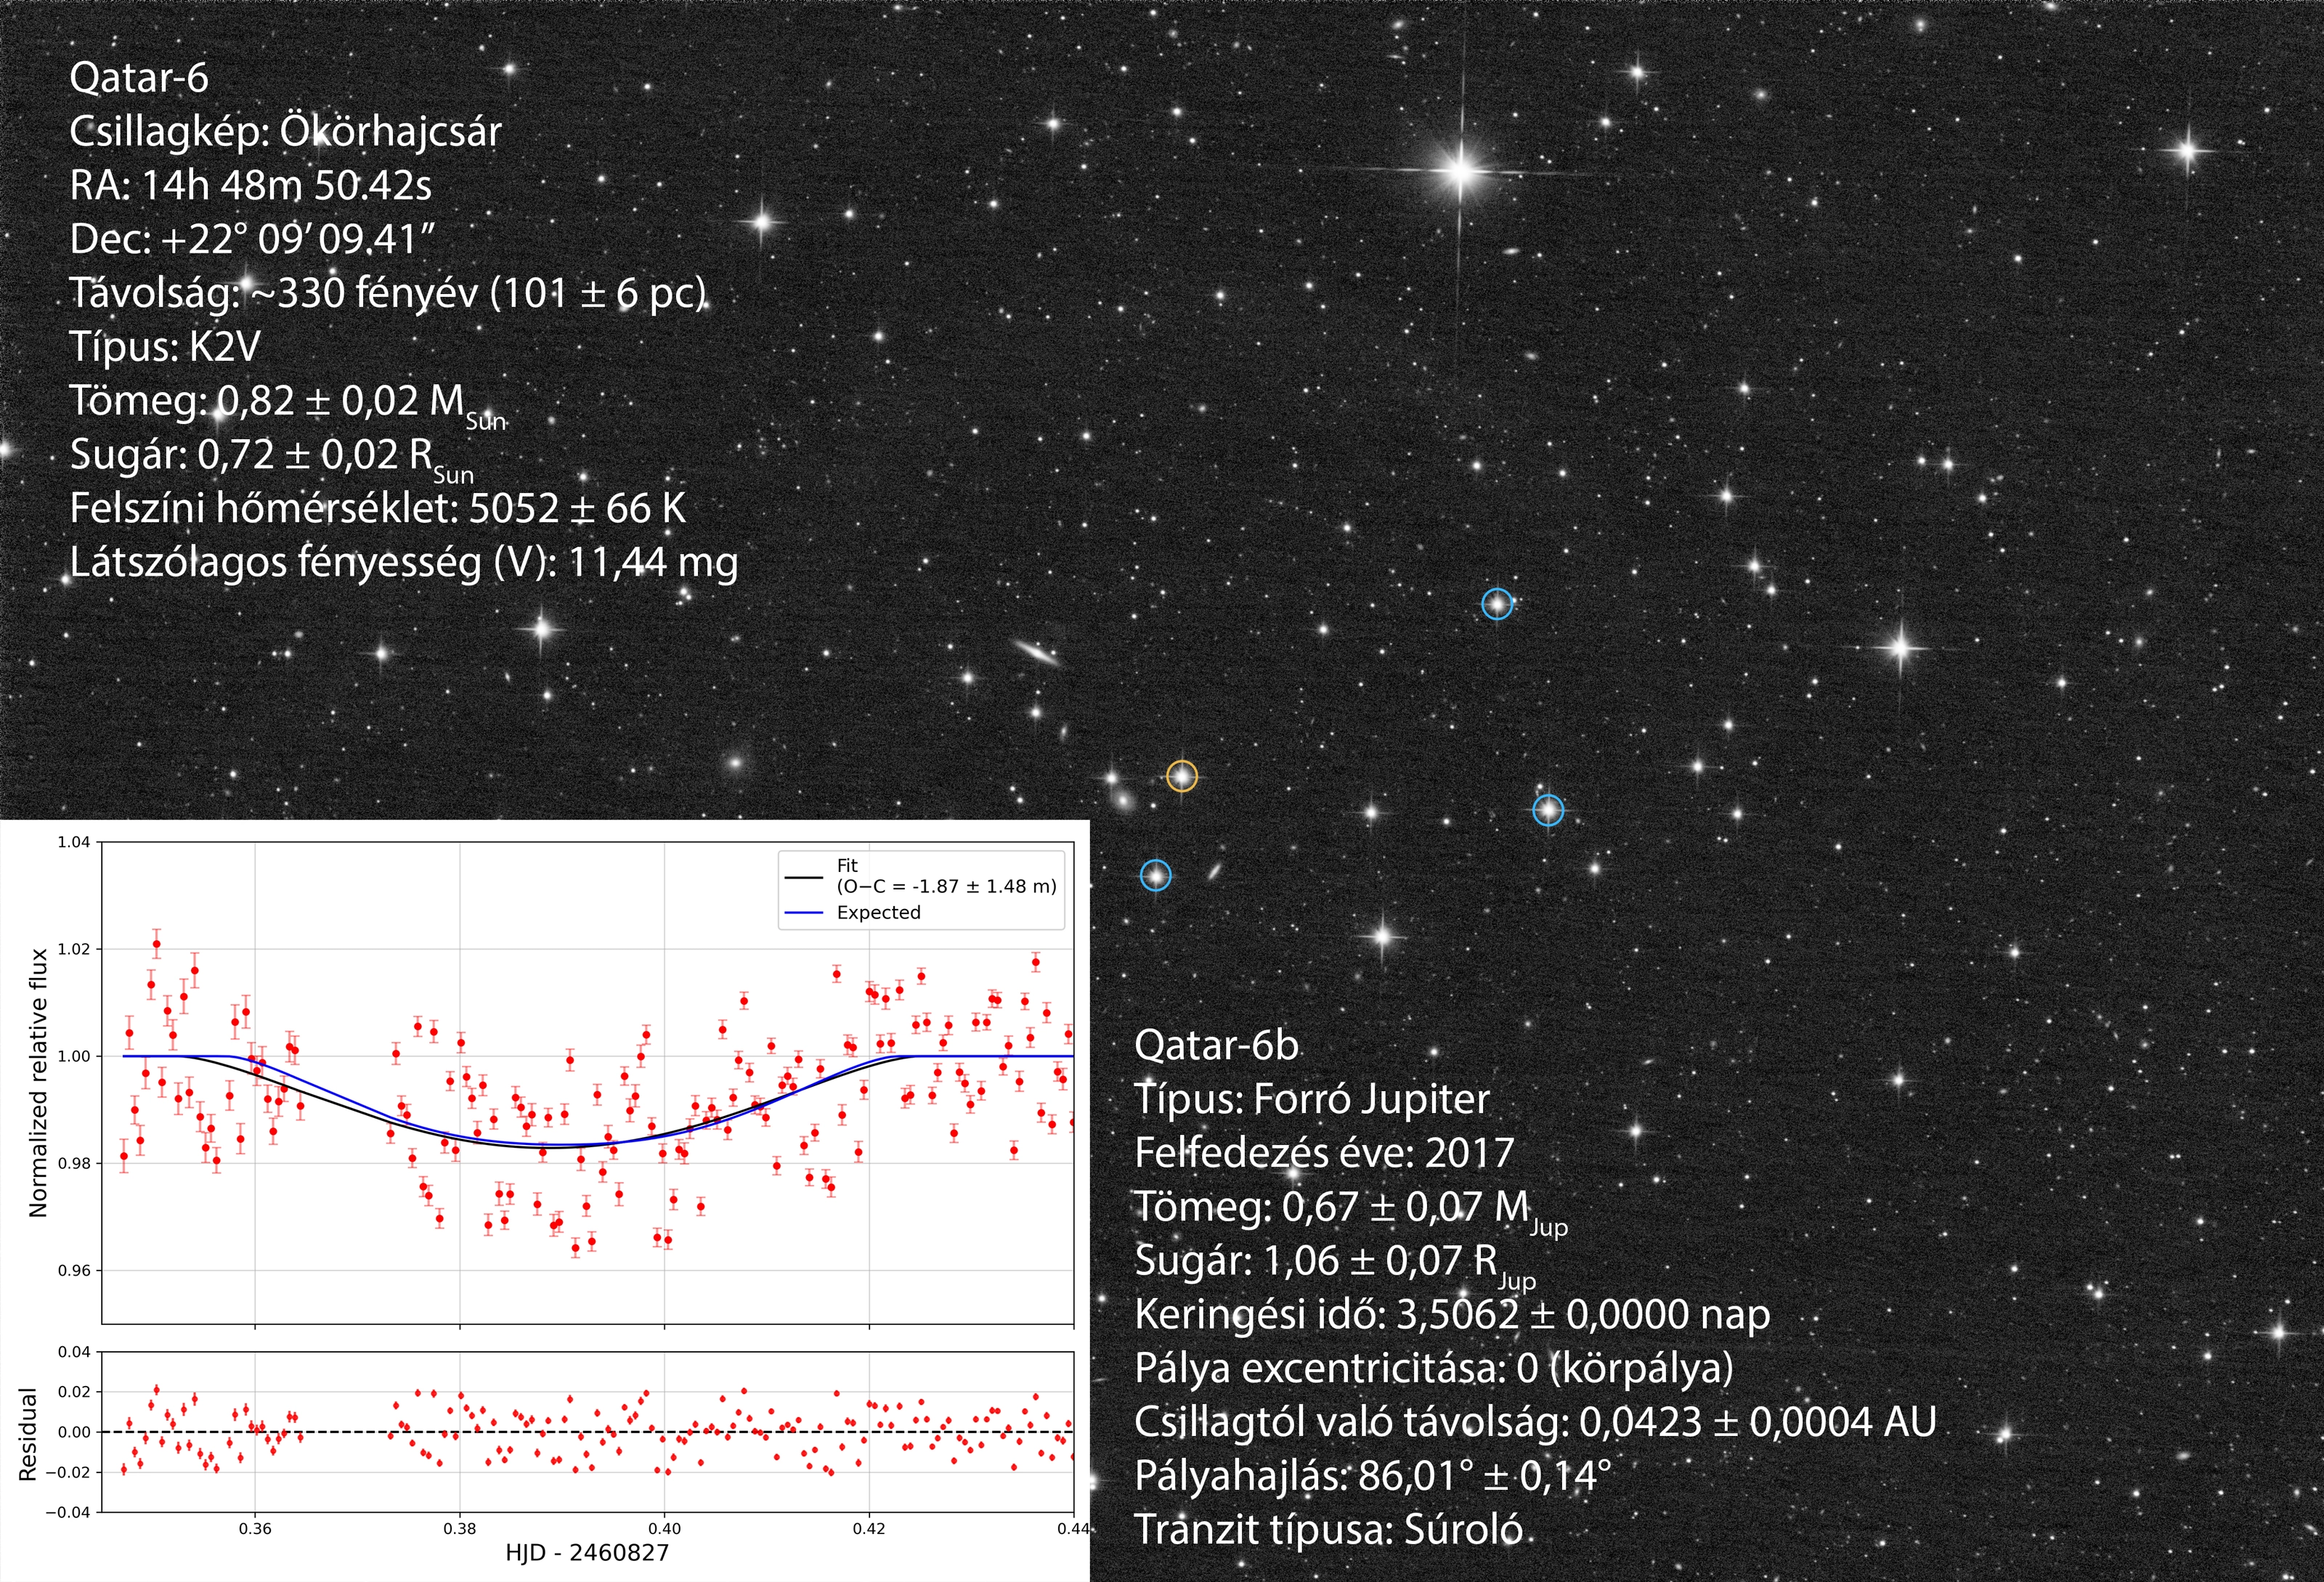Viewport: 2324px width, 1582px height.
Task: Click the black Fit line sample in legend
Action: click(804, 878)
